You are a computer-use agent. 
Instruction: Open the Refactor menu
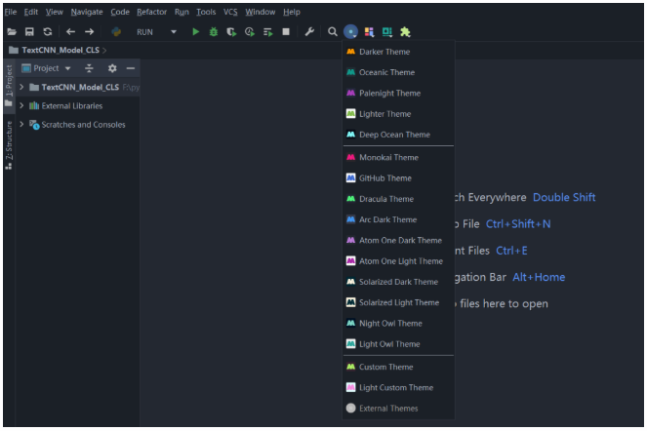coord(151,12)
